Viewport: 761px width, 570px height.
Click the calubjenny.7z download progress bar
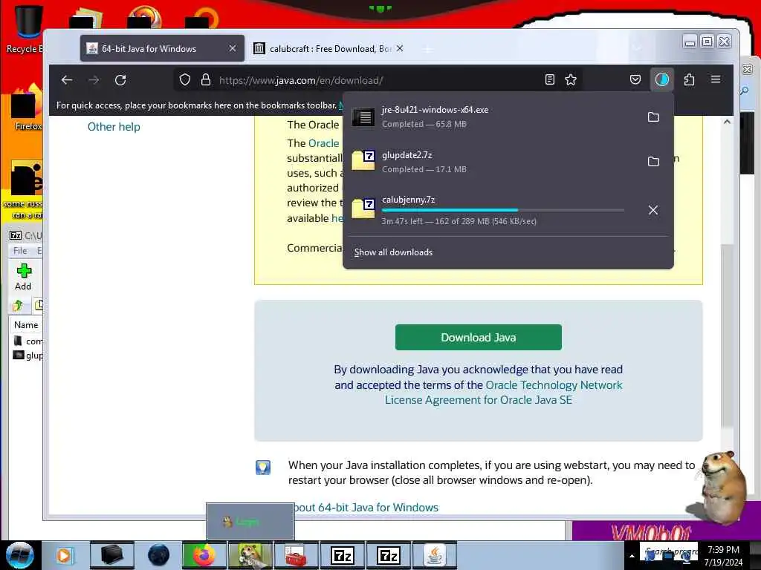pos(503,210)
